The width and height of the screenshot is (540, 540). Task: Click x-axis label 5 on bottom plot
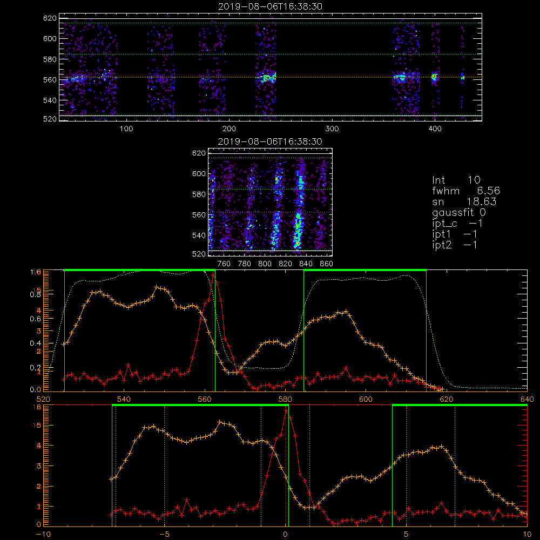click(x=407, y=534)
